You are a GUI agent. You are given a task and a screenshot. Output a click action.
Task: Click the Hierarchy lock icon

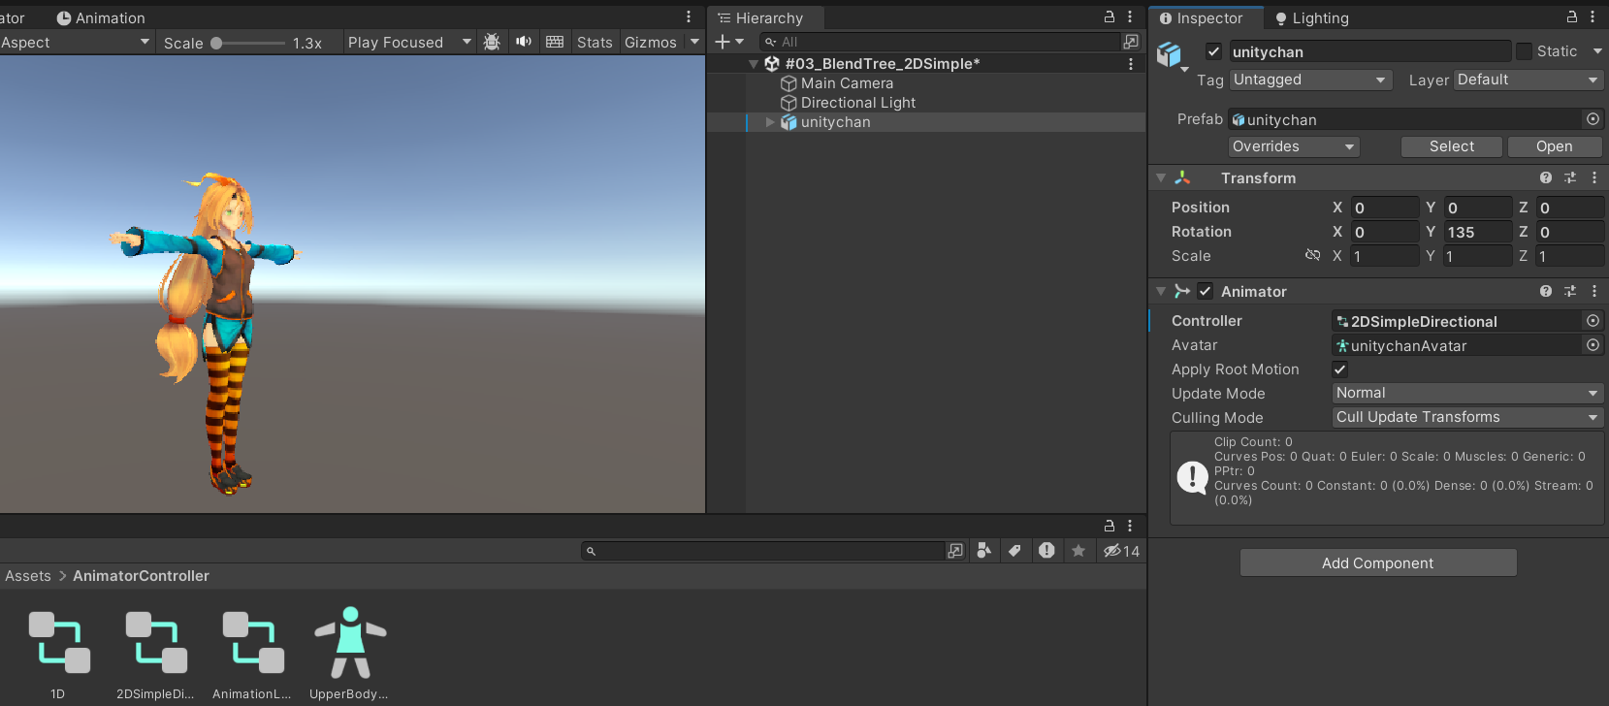[1110, 16]
